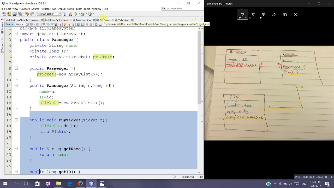334x188 pixels.
Task: Click the New Project toolbar icon
Action: tap(9, 14)
